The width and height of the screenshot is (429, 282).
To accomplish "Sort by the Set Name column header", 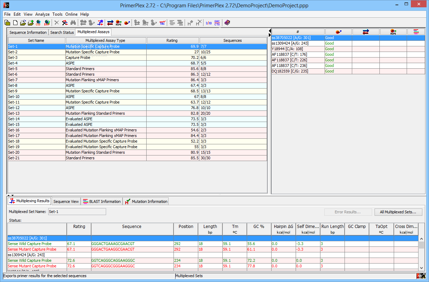I will coord(37,40).
